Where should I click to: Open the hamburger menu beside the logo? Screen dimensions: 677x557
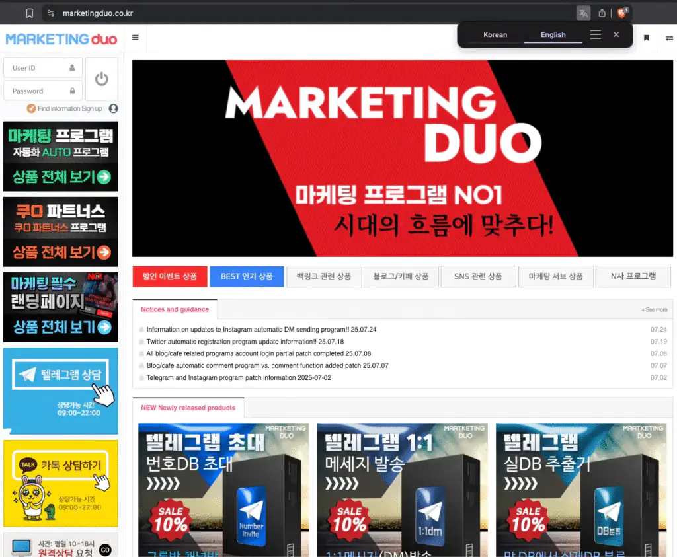point(135,38)
